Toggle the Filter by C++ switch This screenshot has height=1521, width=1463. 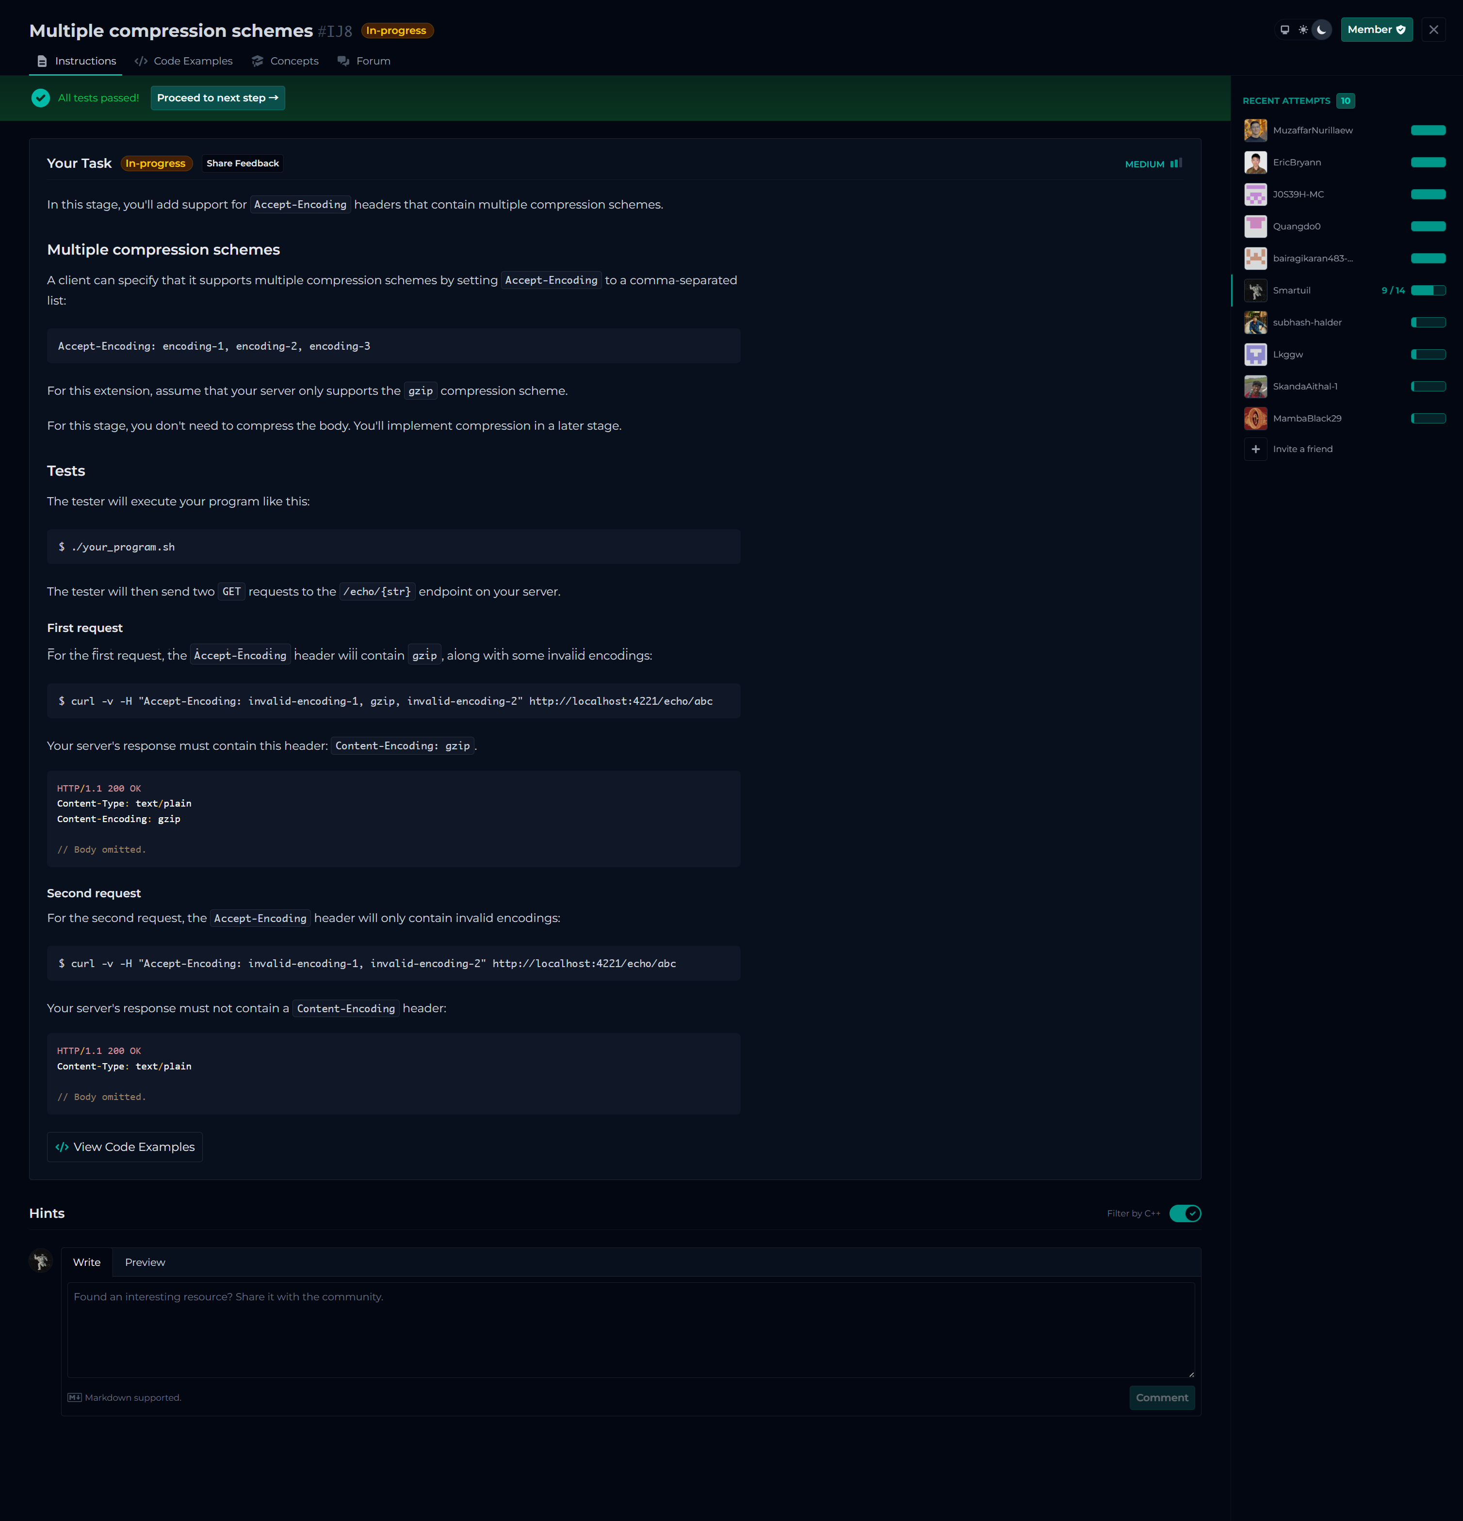[1185, 1214]
